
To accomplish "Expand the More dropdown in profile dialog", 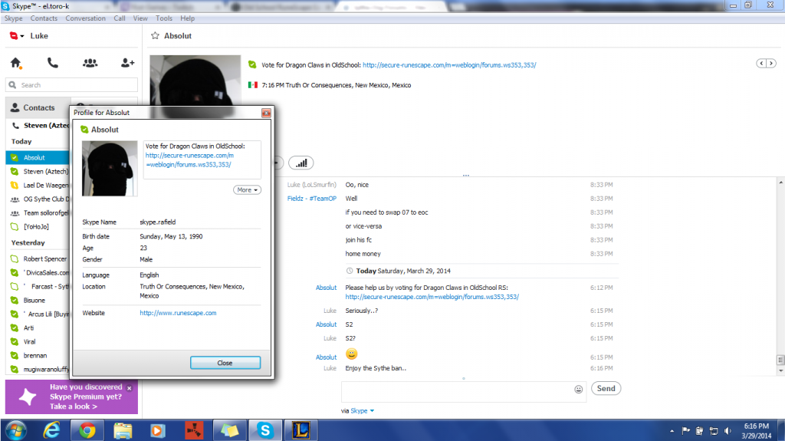I will [248, 190].
